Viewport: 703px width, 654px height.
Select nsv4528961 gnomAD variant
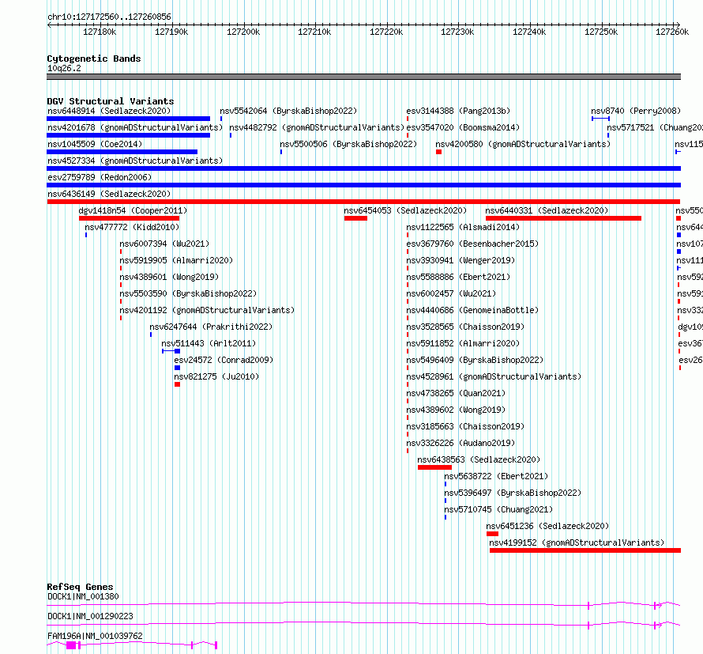494,376
